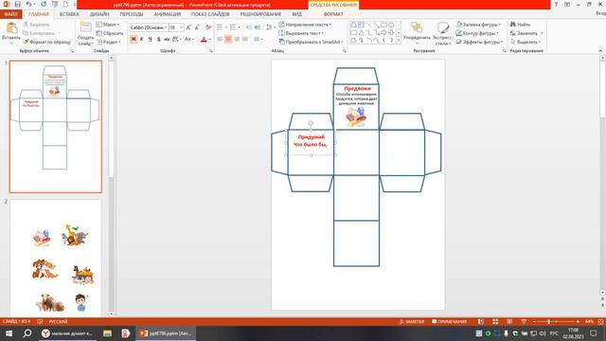Clear all text formatting

(x=208, y=27)
